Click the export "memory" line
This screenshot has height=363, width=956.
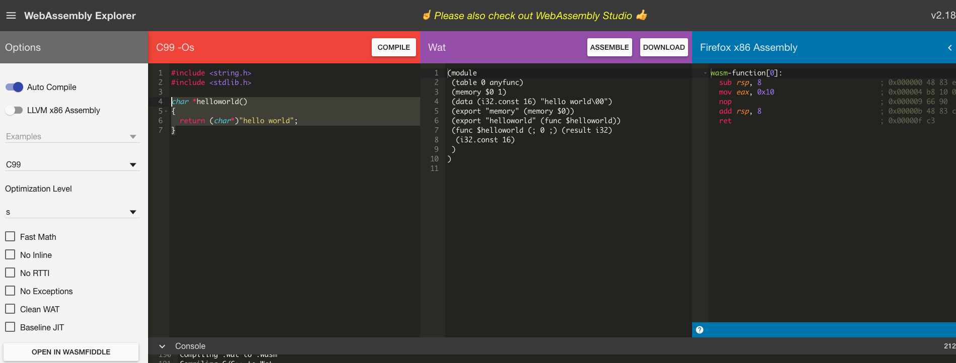[513, 111]
